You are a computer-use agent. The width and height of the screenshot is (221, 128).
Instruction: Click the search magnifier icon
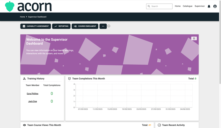pyautogui.click(x=149, y=6)
